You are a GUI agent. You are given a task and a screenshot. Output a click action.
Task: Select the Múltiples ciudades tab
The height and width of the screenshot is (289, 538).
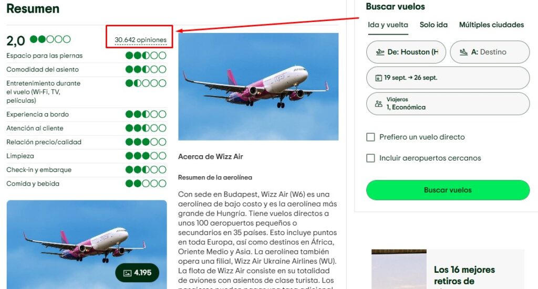(x=491, y=25)
